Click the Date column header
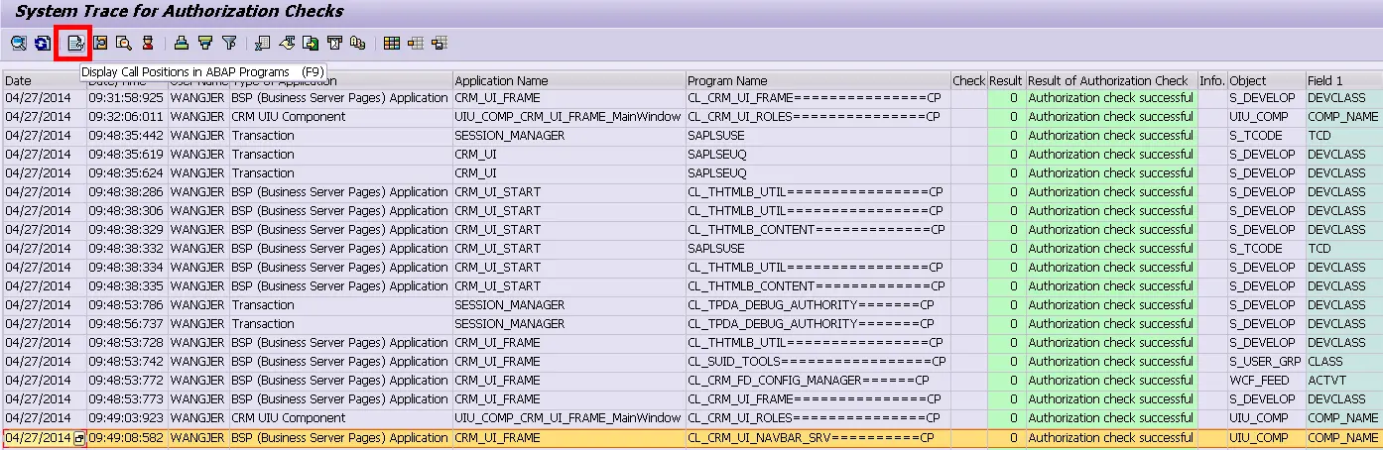Viewport: 1383px width, 450px height. (x=44, y=80)
